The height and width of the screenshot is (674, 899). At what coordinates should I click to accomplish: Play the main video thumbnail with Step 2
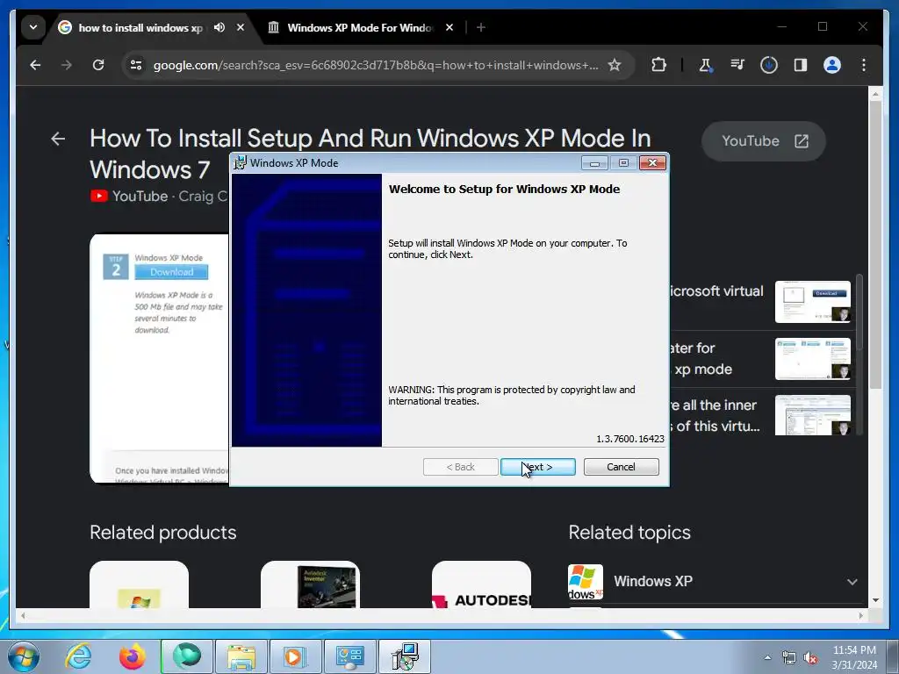(x=159, y=358)
